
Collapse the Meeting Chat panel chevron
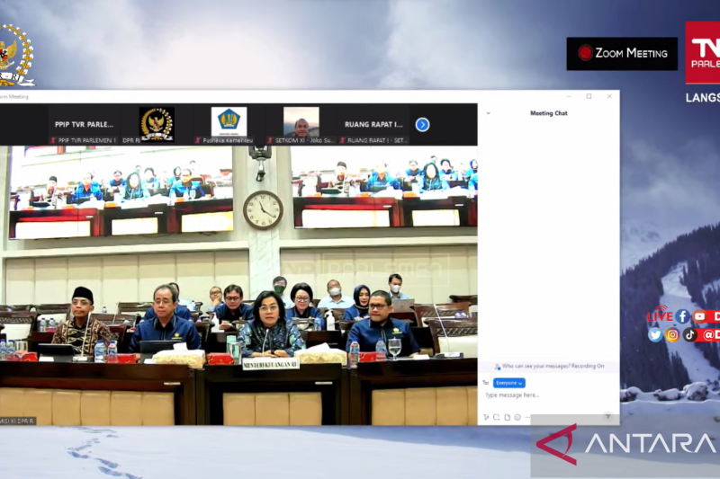pos(488,113)
